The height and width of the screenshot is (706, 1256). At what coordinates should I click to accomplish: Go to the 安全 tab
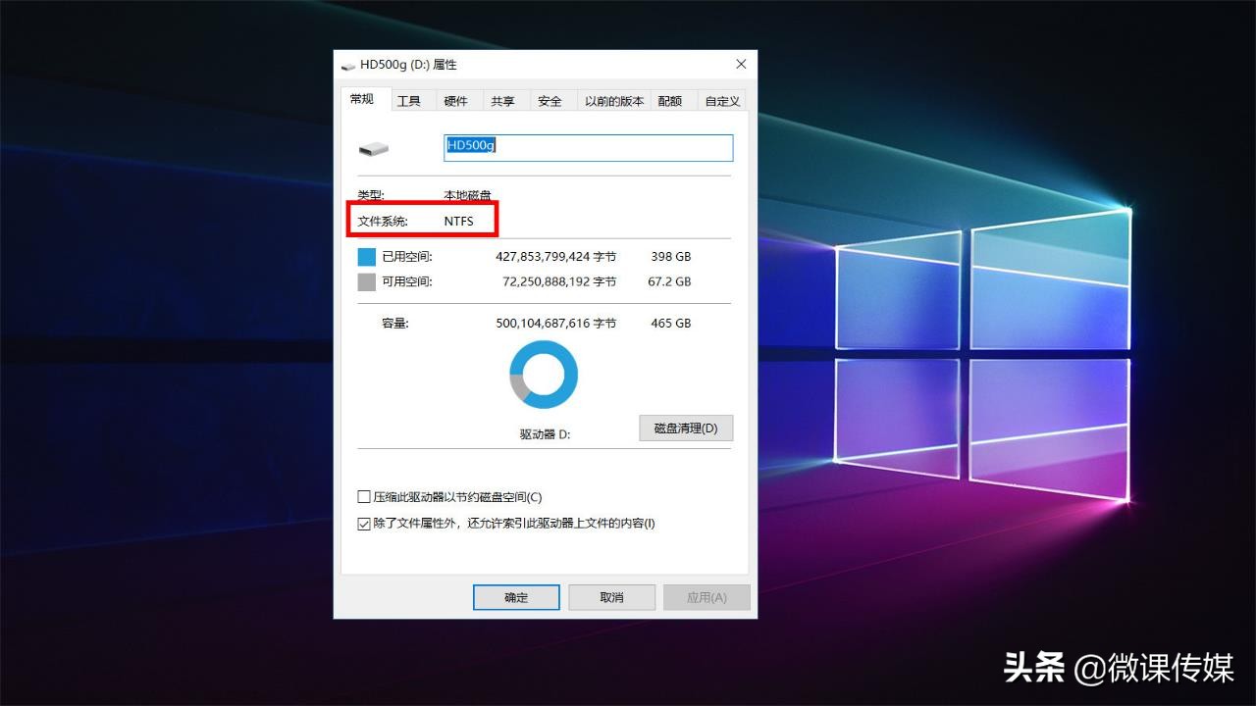tap(550, 101)
